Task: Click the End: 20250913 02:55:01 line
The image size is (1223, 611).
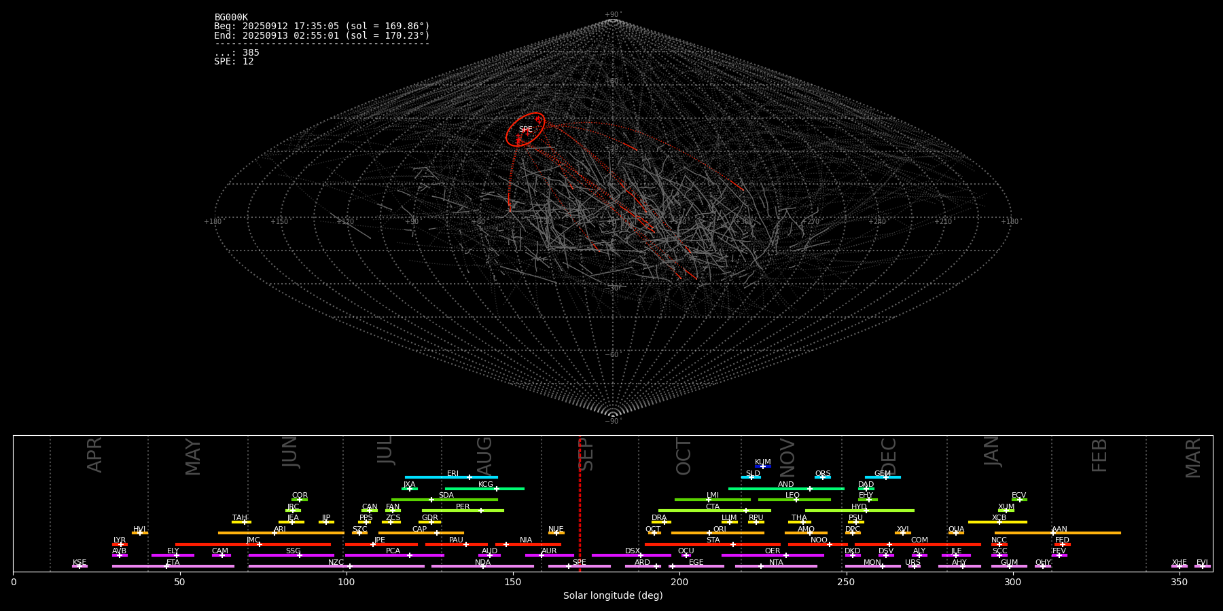Action: [322, 35]
